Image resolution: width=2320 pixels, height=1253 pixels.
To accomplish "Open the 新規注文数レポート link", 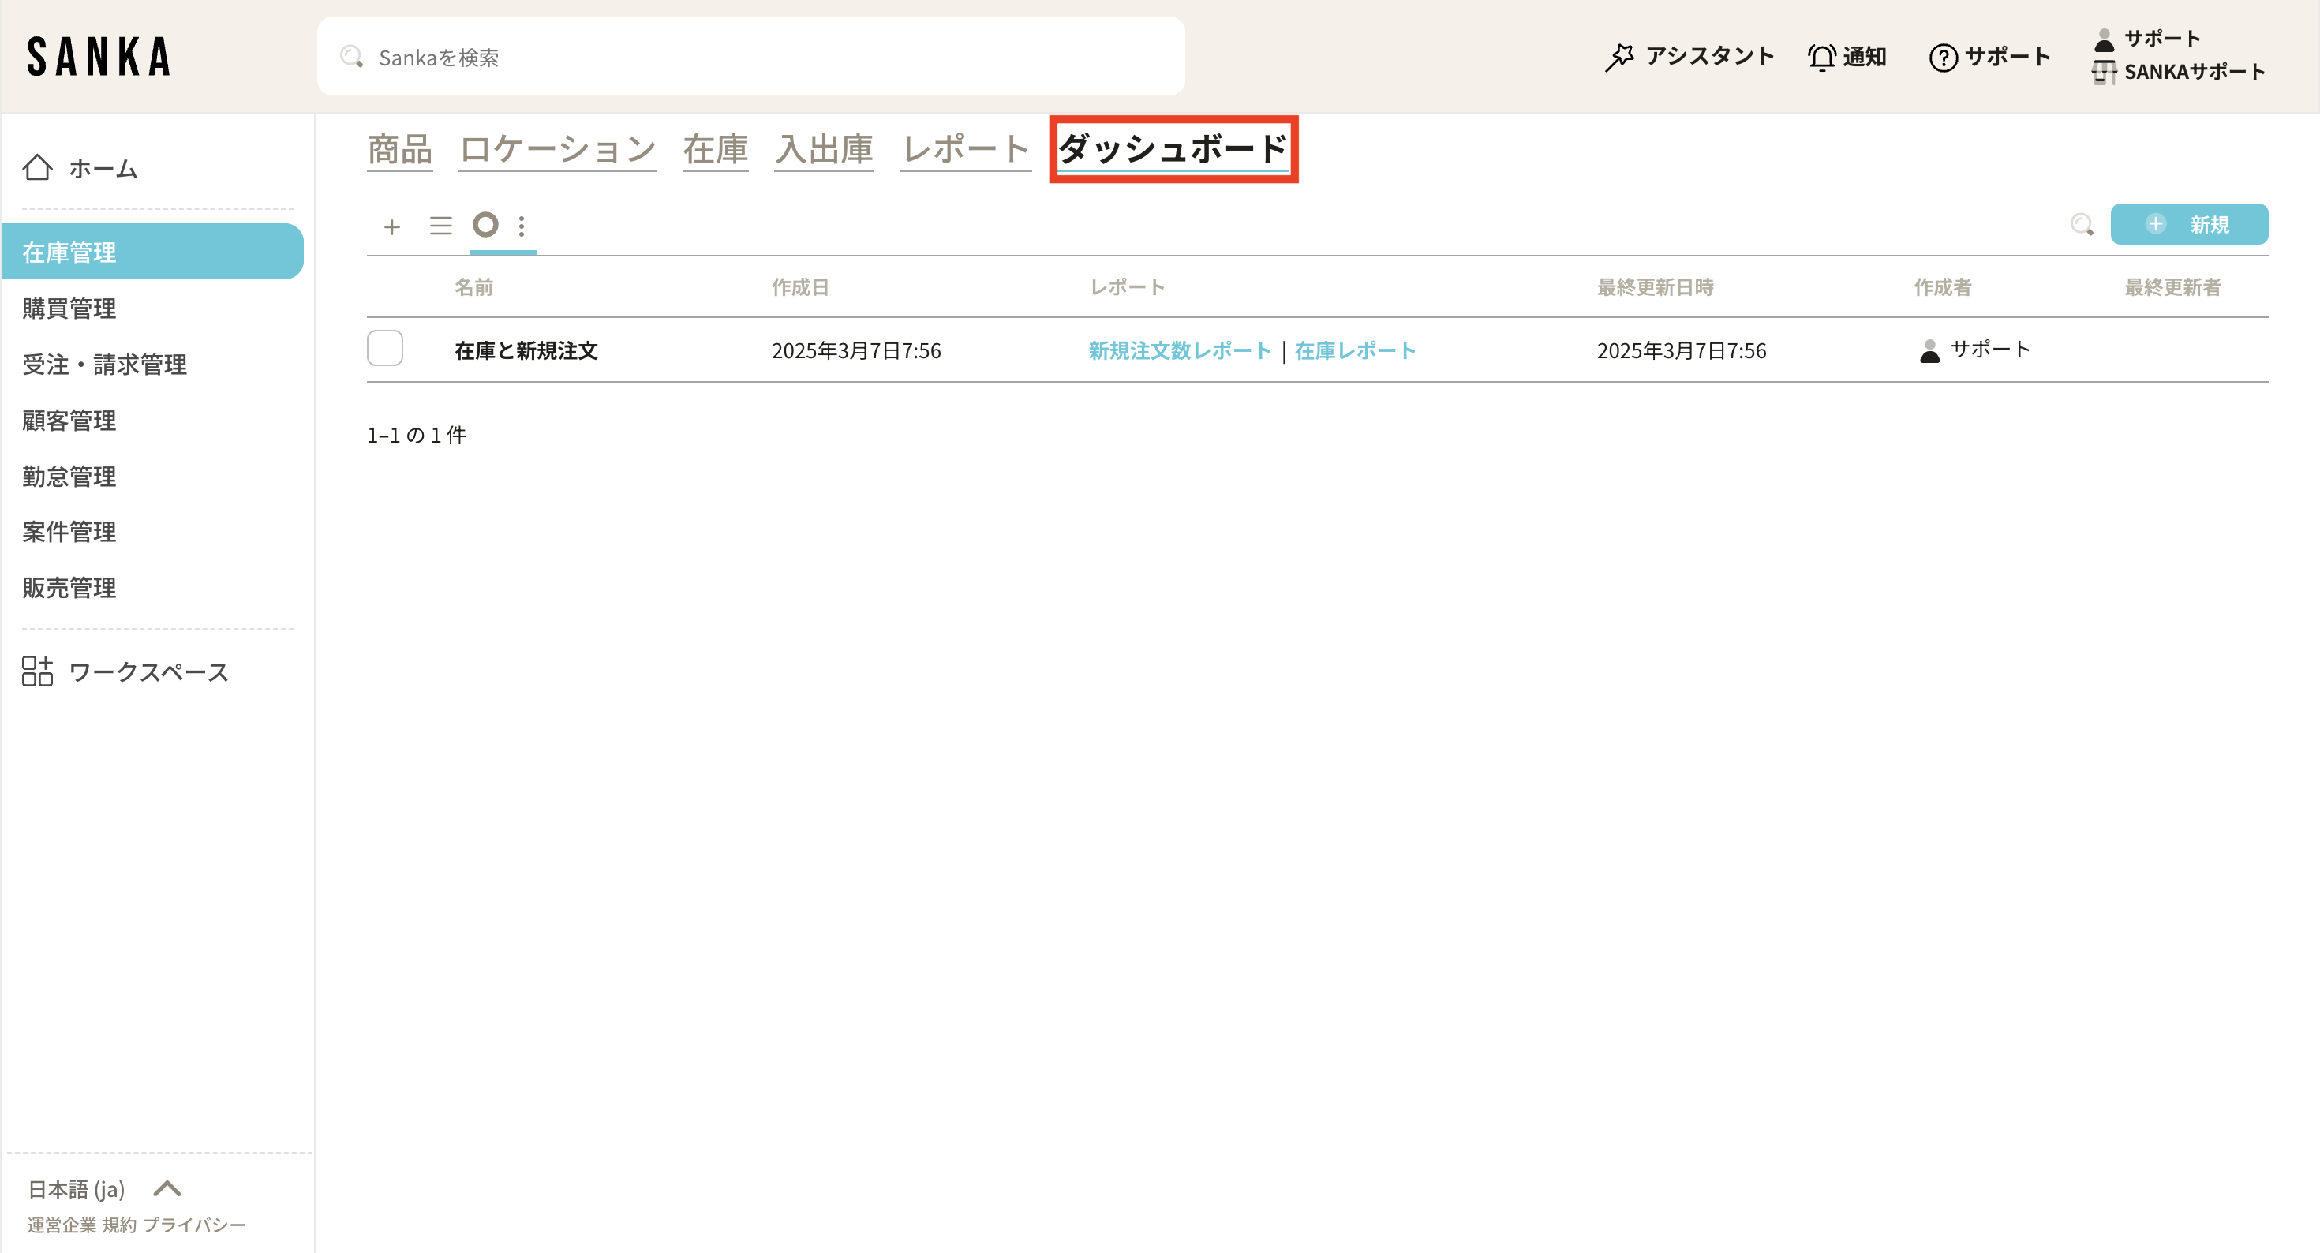I will pyautogui.click(x=1179, y=350).
